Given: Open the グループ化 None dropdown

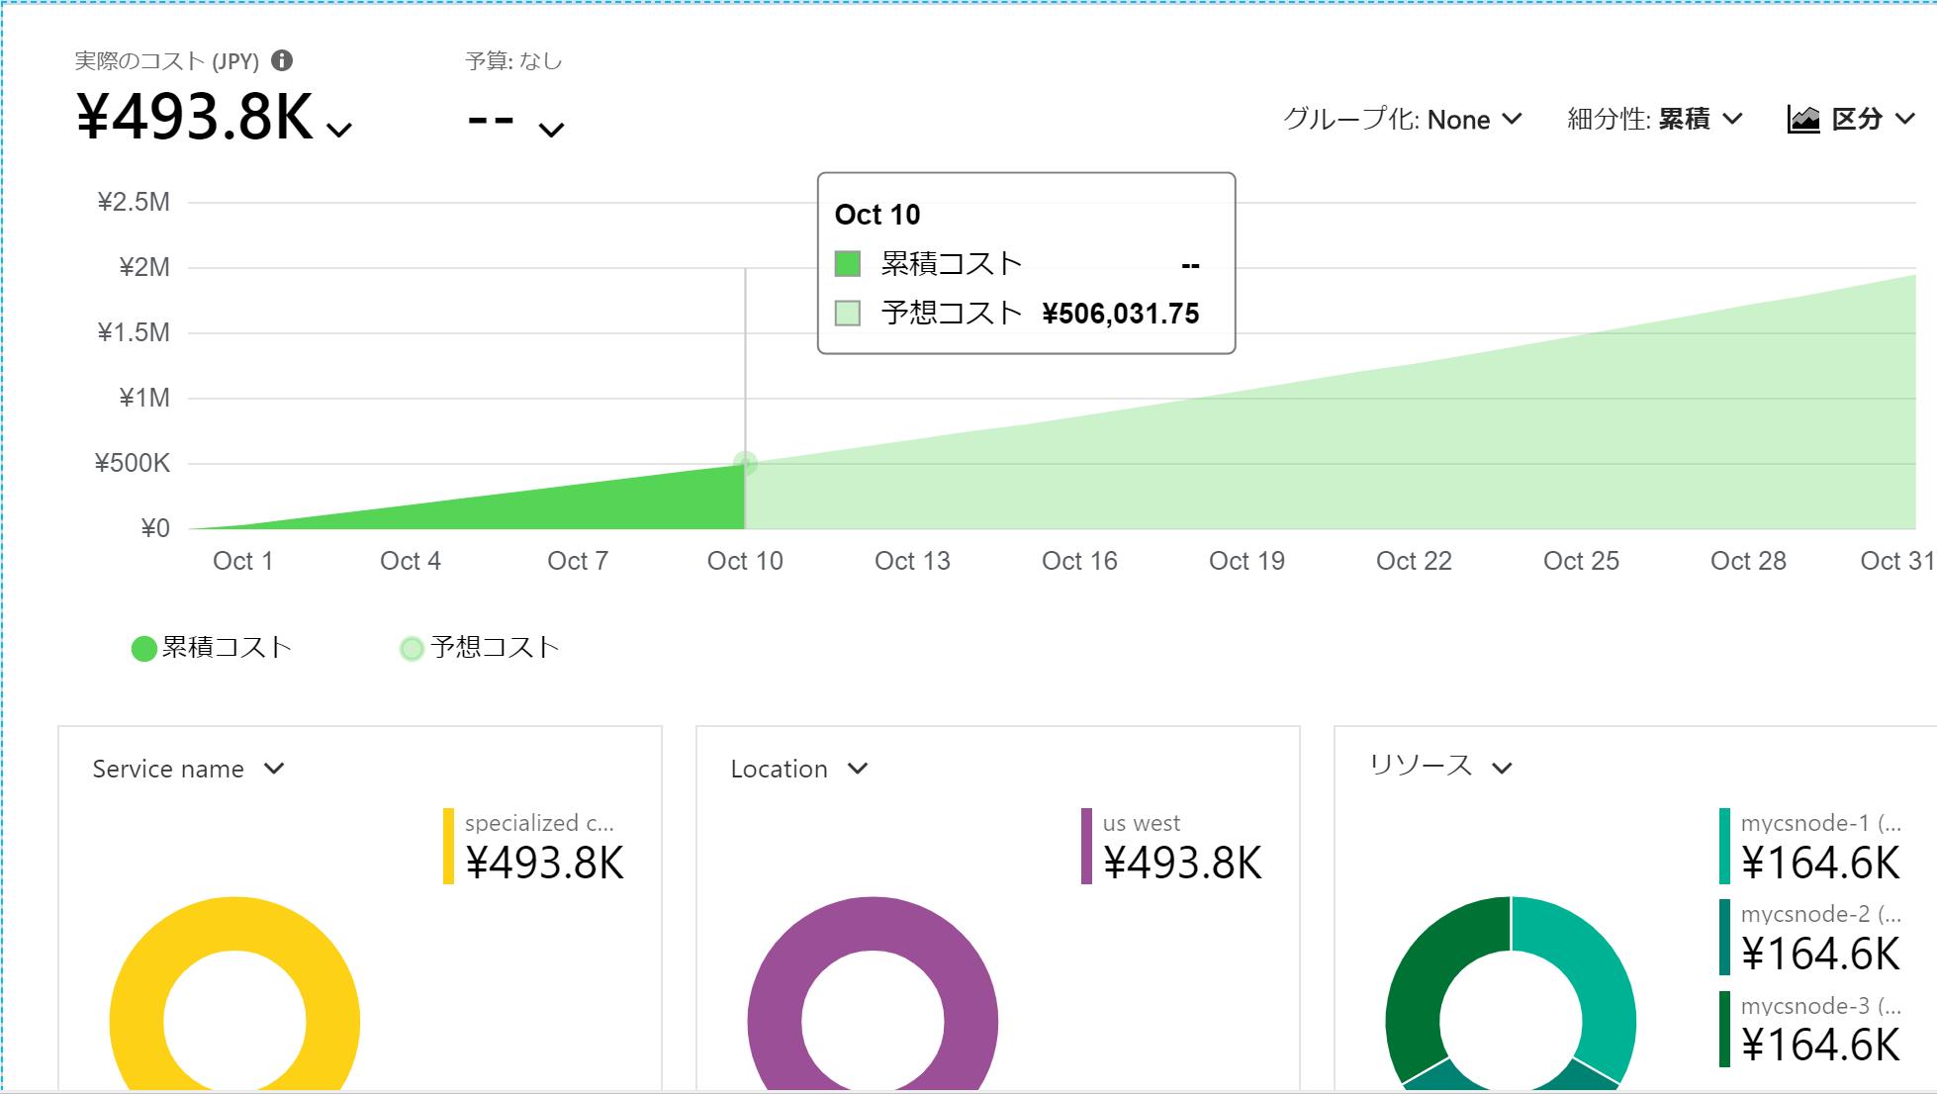Looking at the screenshot, I should (1513, 119).
